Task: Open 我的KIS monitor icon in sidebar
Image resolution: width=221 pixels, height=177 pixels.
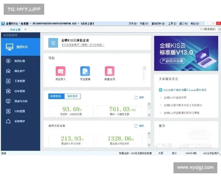Action: 10,47
